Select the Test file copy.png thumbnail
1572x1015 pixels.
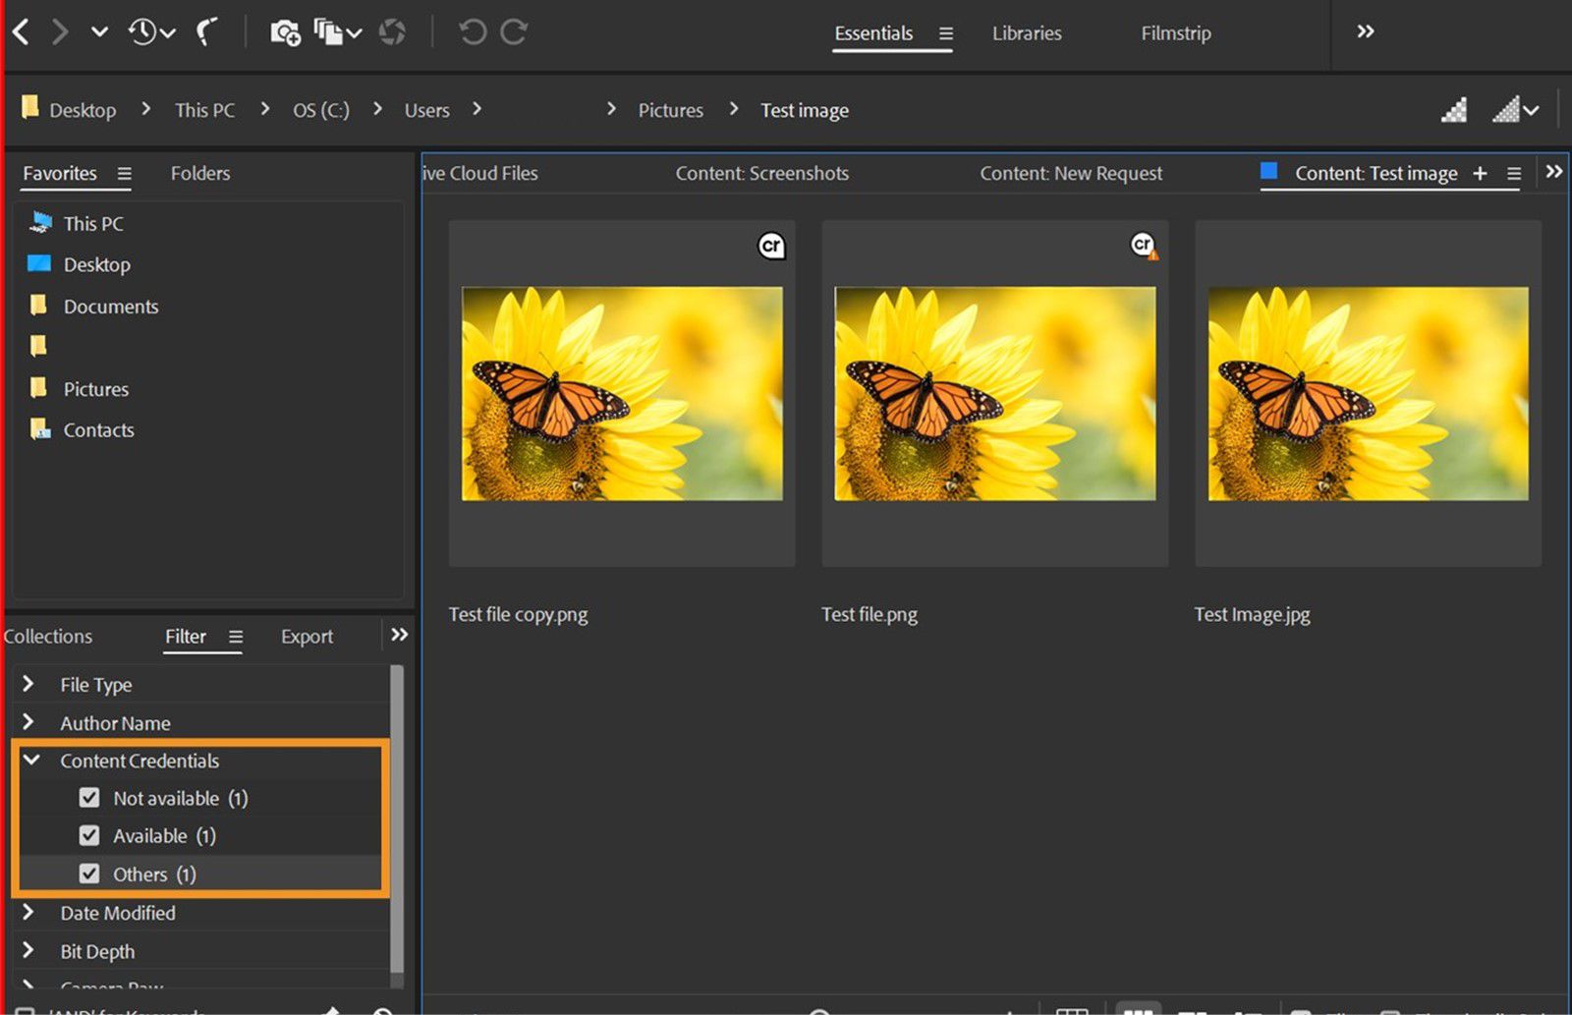point(622,393)
